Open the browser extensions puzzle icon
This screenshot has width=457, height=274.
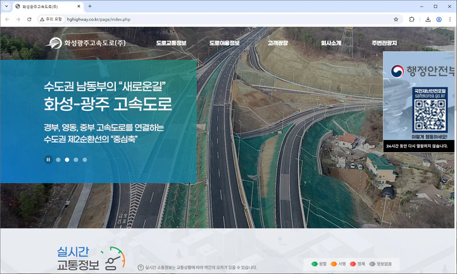click(x=412, y=19)
